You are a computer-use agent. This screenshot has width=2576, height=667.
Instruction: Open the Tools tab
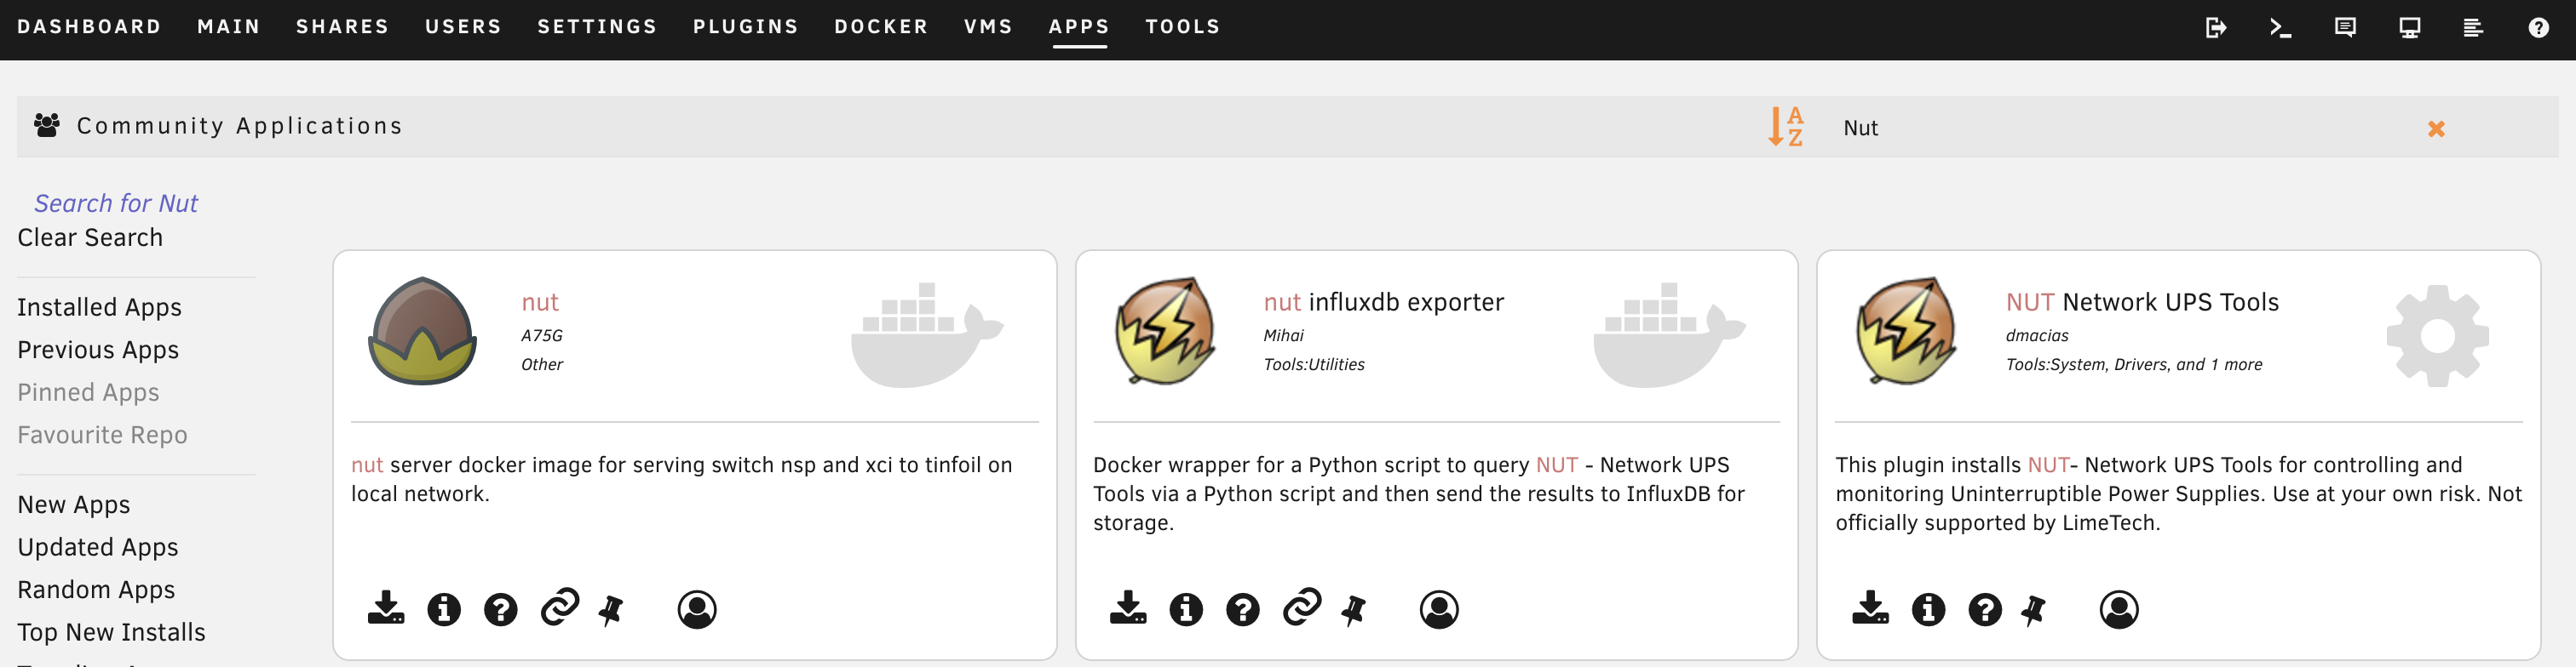(1183, 27)
